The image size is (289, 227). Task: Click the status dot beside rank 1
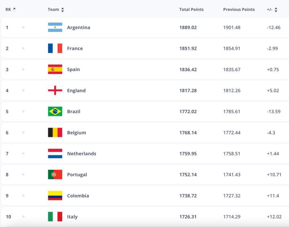pyautogui.click(x=23, y=27)
